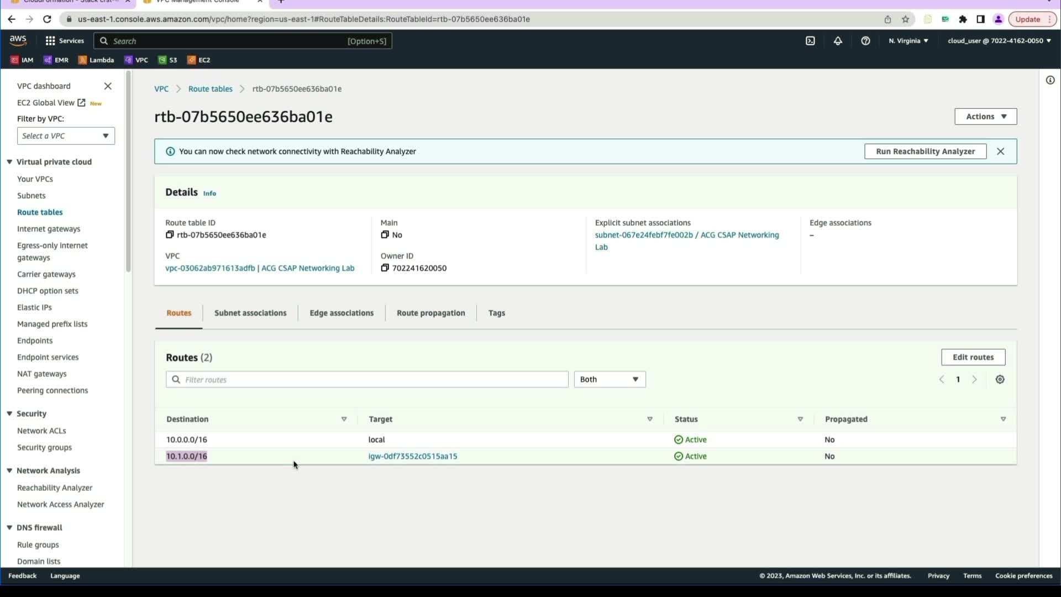The image size is (1061, 597).
Task: Open the Actions dropdown button
Action: (x=985, y=117)
